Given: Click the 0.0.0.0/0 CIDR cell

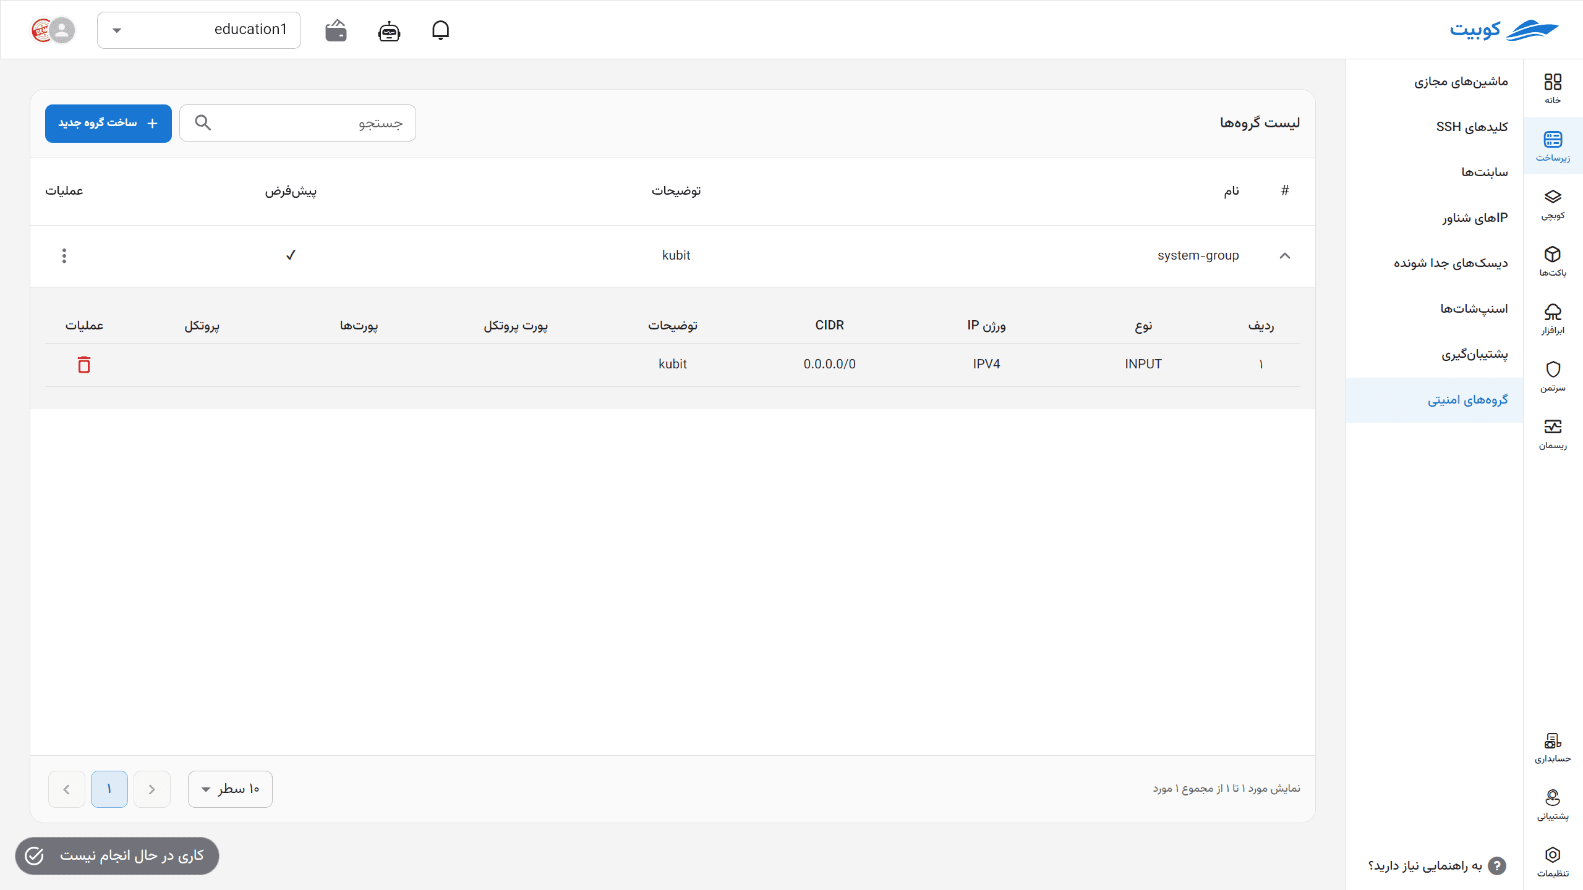Looking at the screenshot, I should (x=829, y=364).
